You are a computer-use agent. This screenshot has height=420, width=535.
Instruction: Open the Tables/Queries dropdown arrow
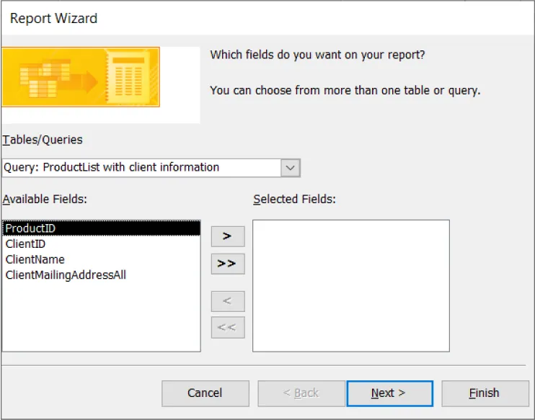point(290,168)
